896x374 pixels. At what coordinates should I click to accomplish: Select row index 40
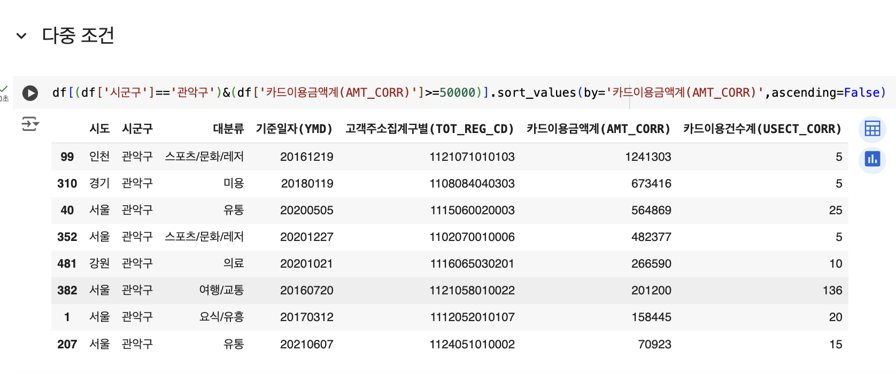coord(67,210)
